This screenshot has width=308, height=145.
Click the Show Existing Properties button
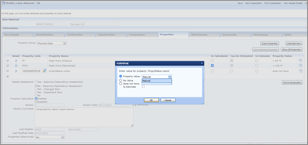[x=266, y=50]
